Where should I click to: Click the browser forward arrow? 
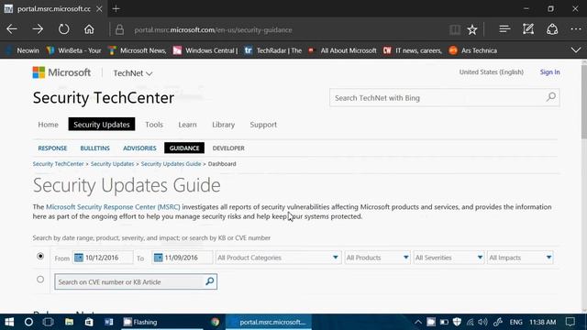(x=38, y=29)
